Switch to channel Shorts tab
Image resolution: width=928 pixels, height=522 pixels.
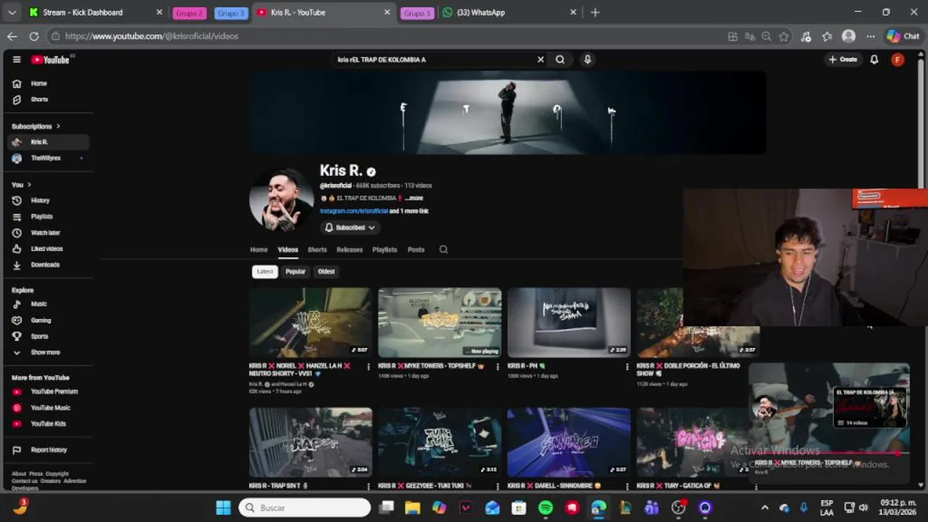318,249
